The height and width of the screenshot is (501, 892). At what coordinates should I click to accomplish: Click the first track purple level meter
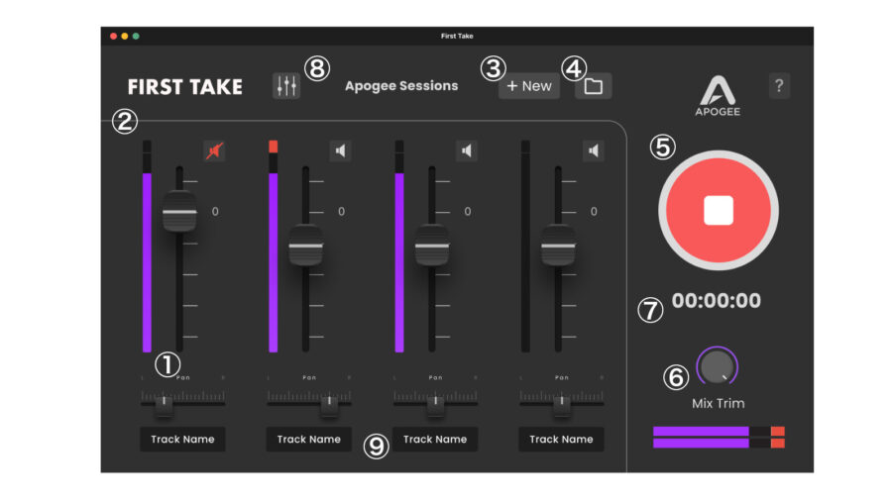pyautogui.click(x=147, y=262)
